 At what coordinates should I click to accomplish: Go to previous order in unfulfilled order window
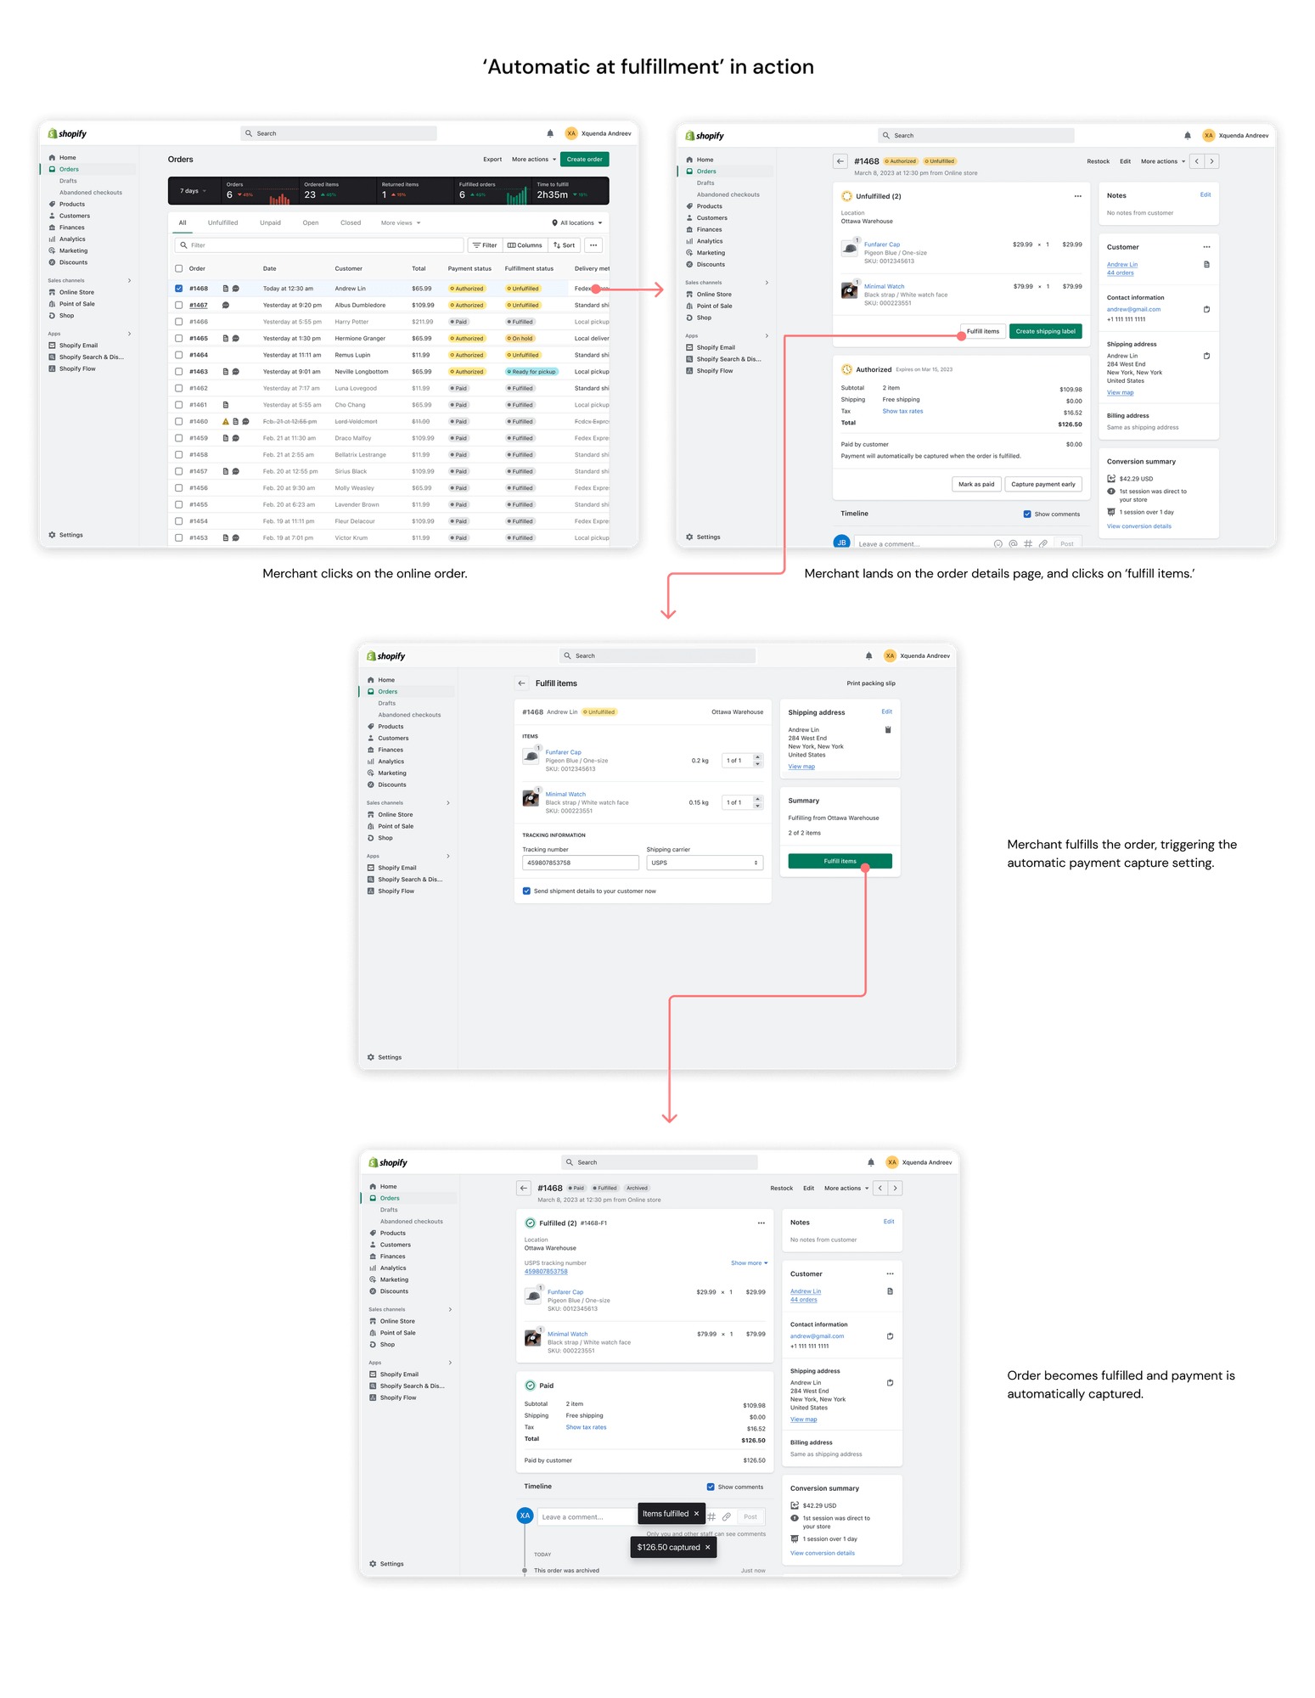tap(1197, 161)
